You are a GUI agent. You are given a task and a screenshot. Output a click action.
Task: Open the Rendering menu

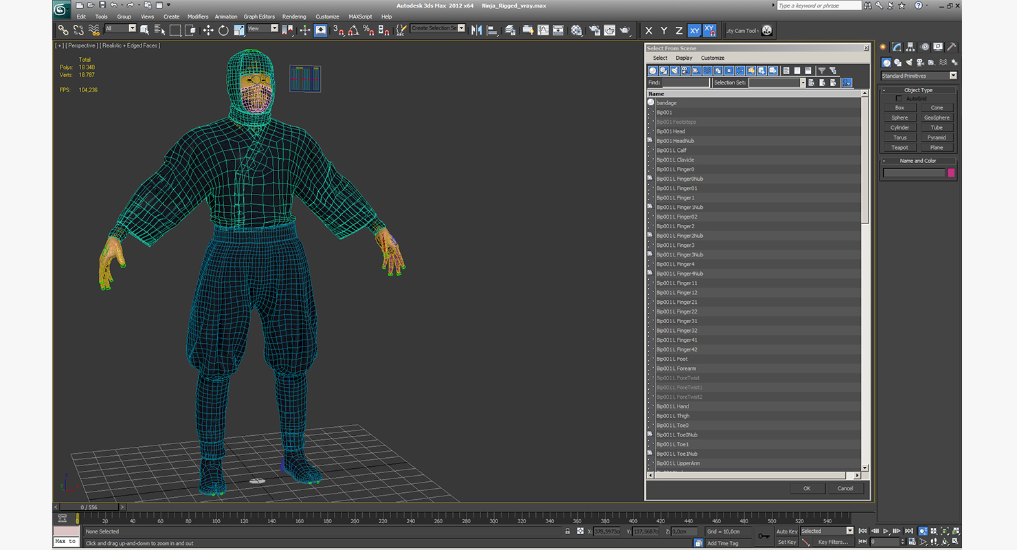point(294,16)
